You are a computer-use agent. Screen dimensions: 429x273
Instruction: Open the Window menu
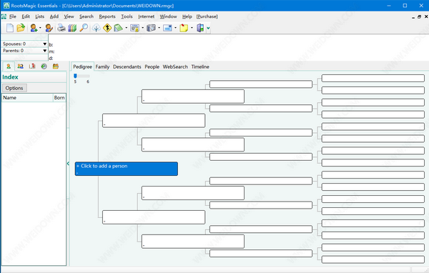tap(168, 16)
